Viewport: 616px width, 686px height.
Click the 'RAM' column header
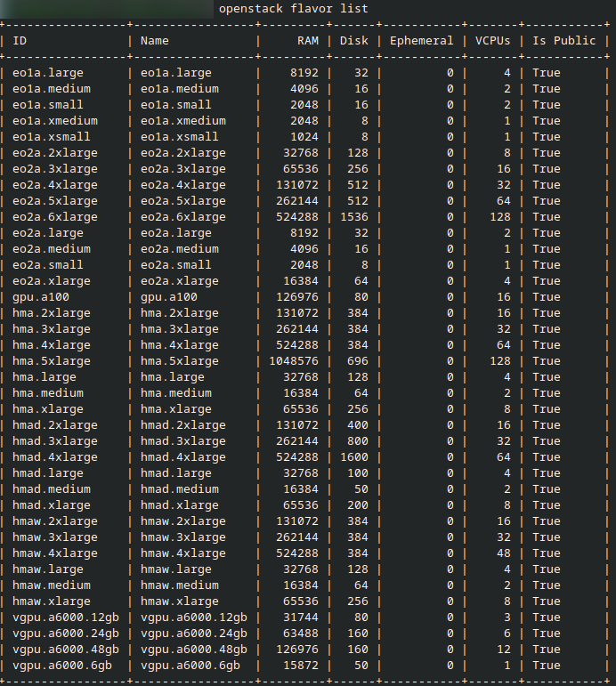click(308, 41)
